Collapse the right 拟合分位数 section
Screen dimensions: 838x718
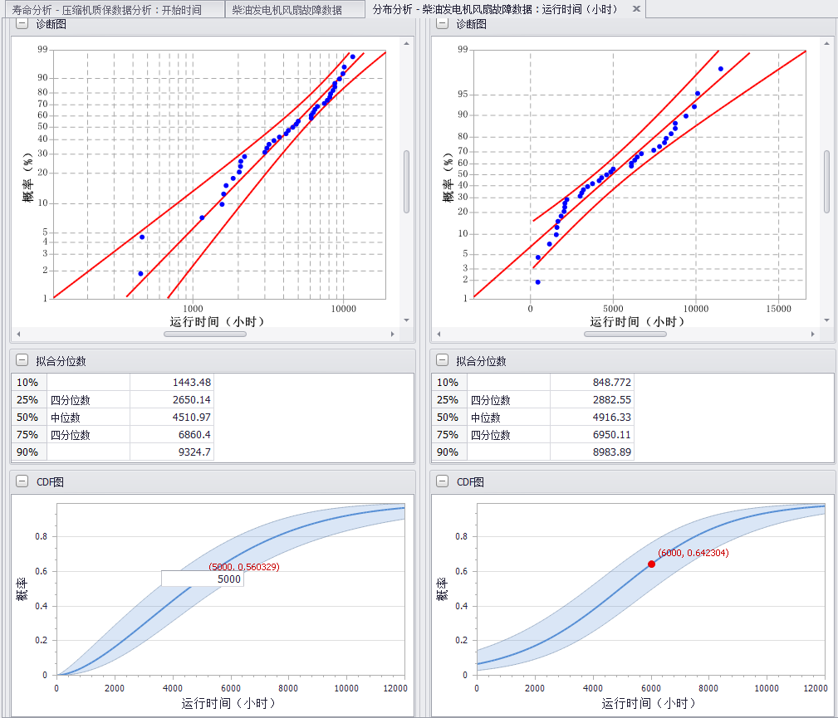[443, 361]
